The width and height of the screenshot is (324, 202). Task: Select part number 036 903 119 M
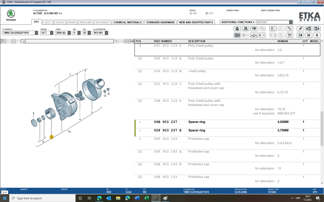168,71
